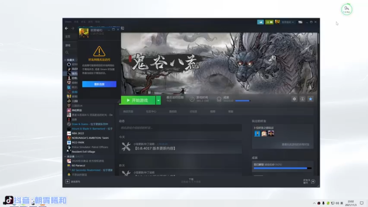The image size is (368, 207).
Task: Click the announcements megaphone button
Action: (260, 22)
